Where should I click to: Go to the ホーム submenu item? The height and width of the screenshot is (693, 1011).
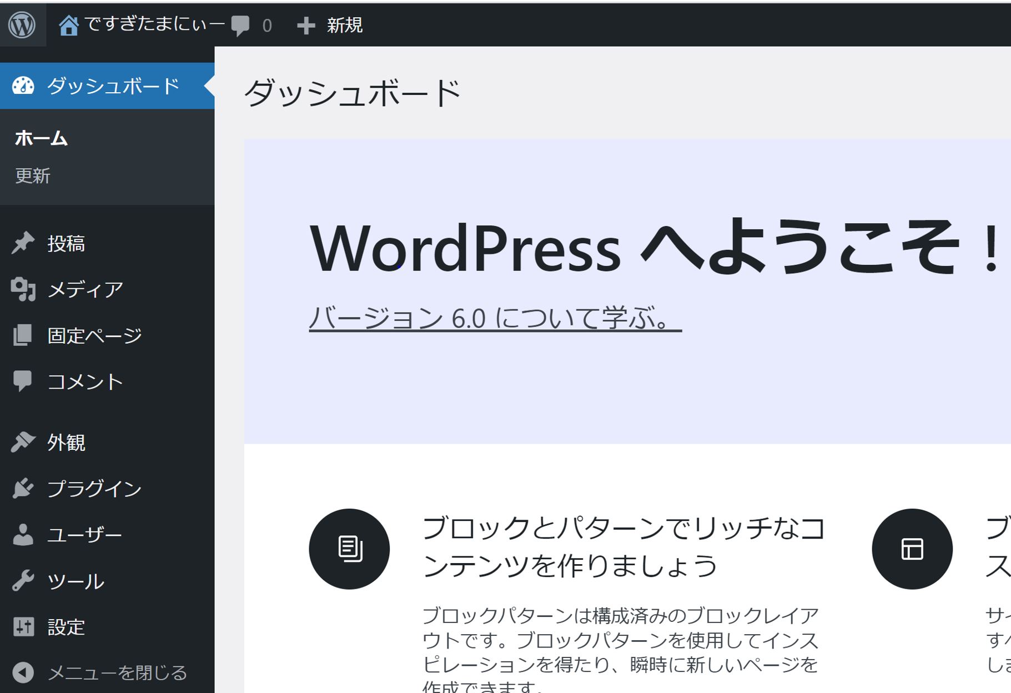point(41,138)
